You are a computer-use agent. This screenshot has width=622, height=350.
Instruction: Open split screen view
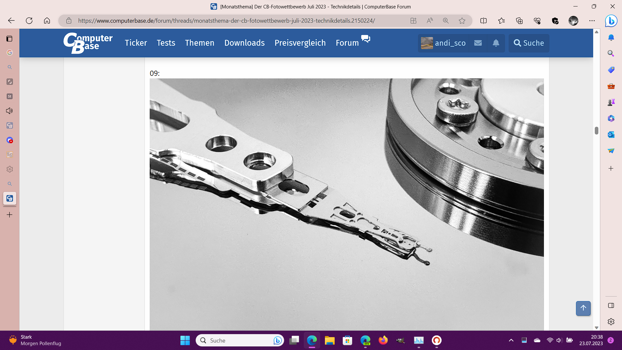(x=483, y=20)
